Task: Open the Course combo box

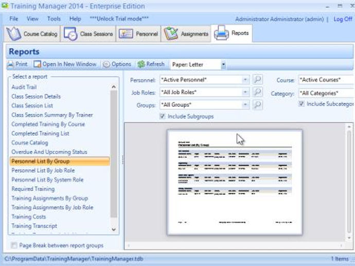Action: [327, 80]
